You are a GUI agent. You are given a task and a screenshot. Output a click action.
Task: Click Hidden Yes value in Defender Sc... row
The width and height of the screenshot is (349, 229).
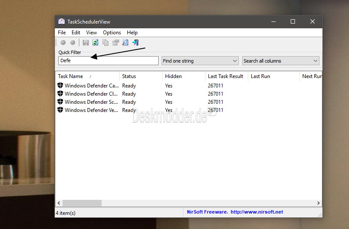[168, 102]
